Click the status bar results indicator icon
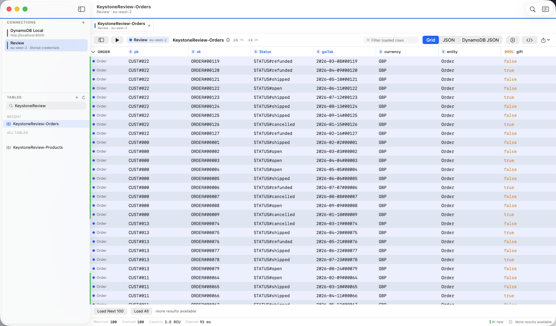Image resolution: width=556 pixels, height=326 pixels. coord(510,322)
